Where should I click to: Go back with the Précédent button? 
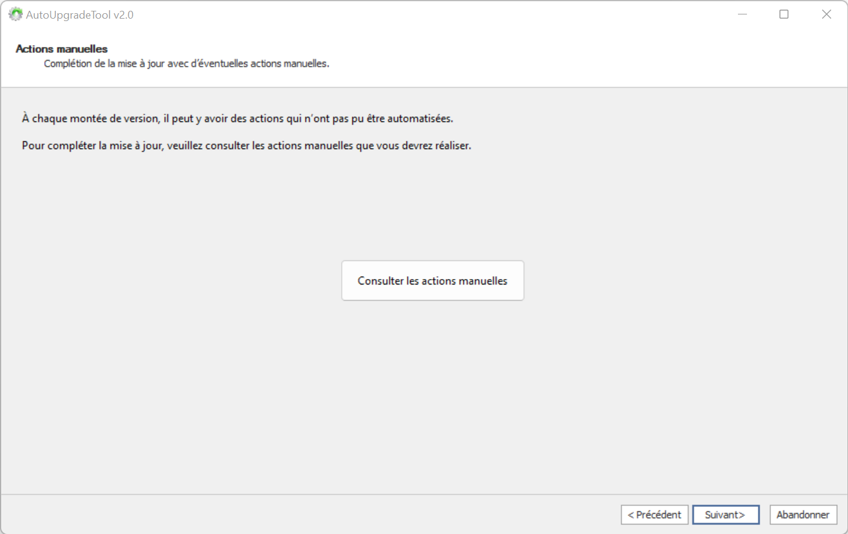[x=654, y=515]
